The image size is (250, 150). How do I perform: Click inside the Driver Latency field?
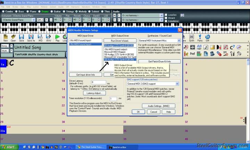click(98, 82)
